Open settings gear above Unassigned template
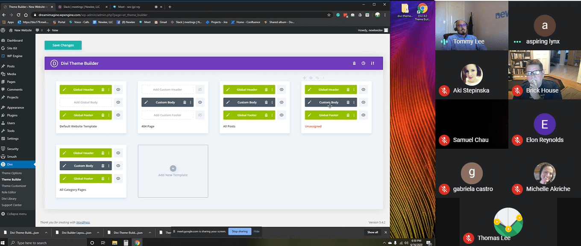 (311, 78)
